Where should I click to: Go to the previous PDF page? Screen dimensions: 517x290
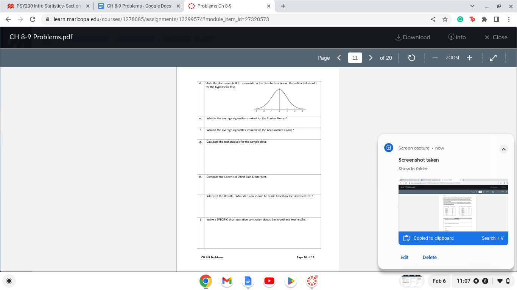coord(339,57)
